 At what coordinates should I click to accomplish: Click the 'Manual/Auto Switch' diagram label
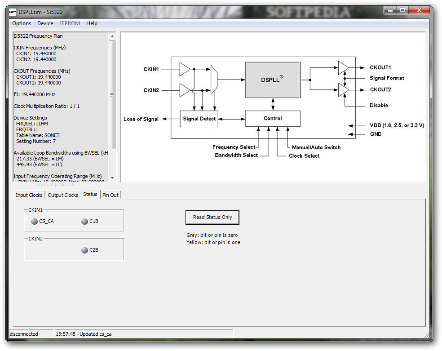(316, 147)
